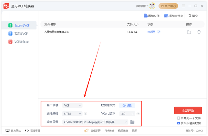Open 数据源格式 设置 button

pyautogui.click(x=127, y=105)
